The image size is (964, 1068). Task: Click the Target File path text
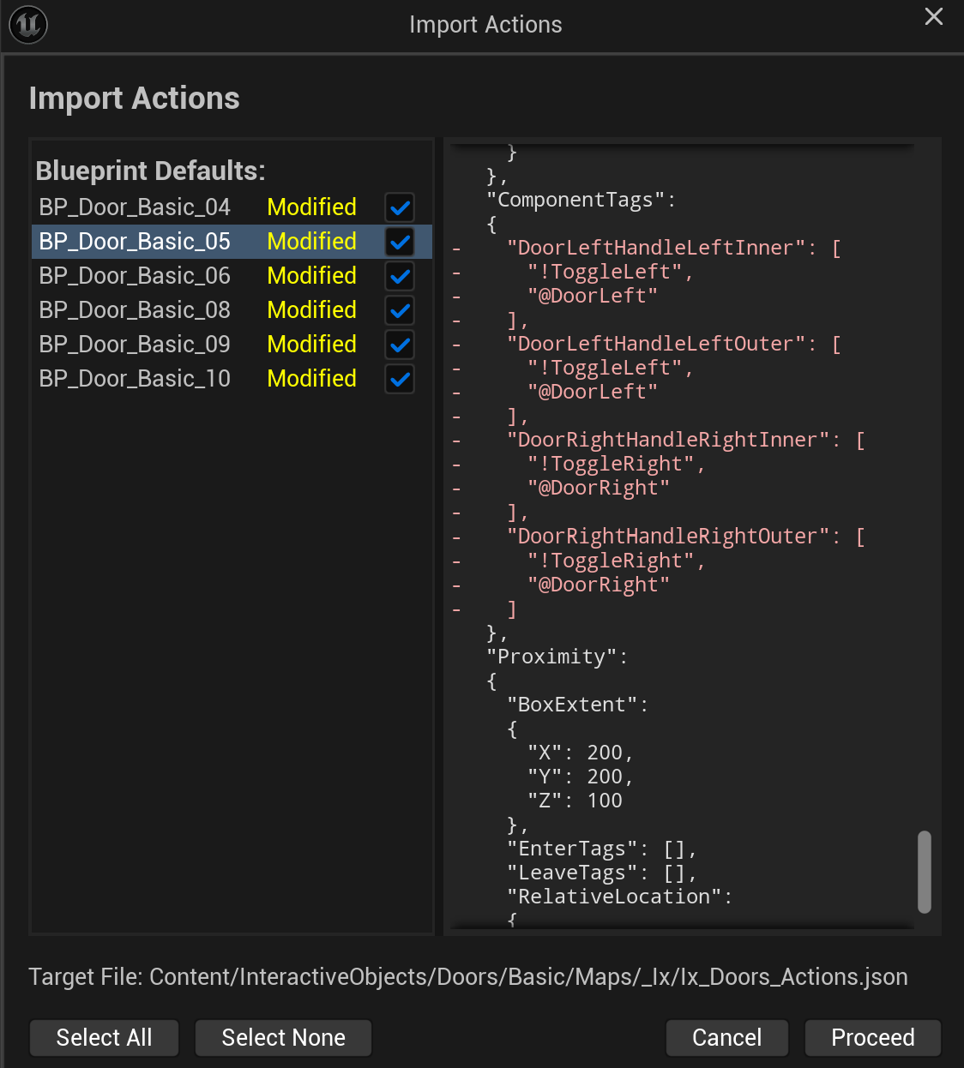468,977
